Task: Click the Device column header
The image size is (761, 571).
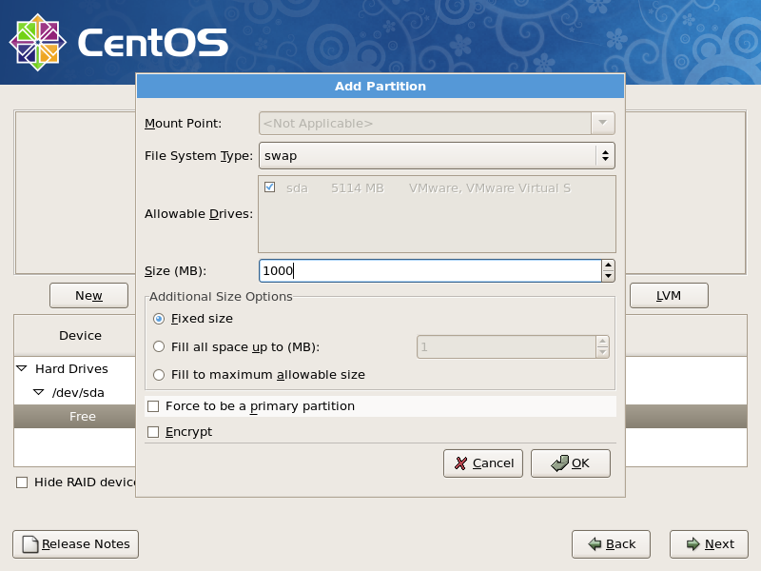Action: 81,336
